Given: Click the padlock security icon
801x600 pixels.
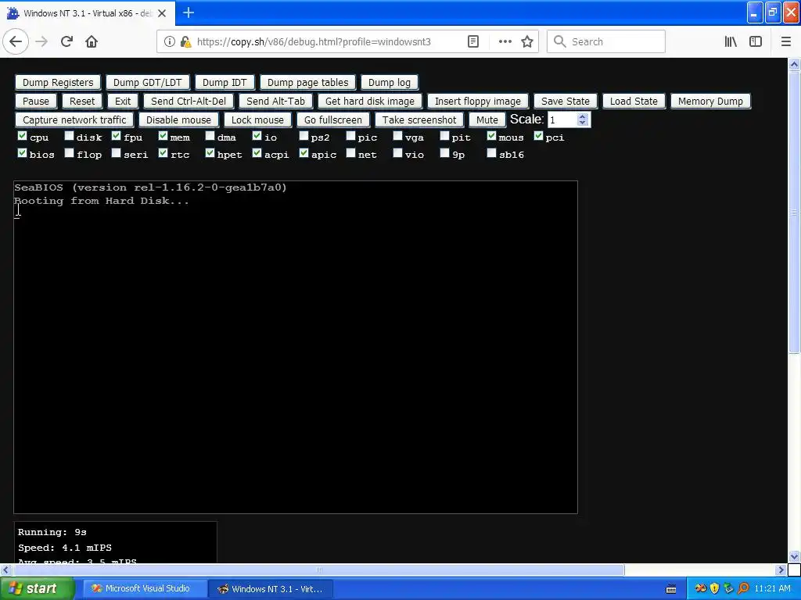Looking at the screenshot, I should tap(185, 41).
